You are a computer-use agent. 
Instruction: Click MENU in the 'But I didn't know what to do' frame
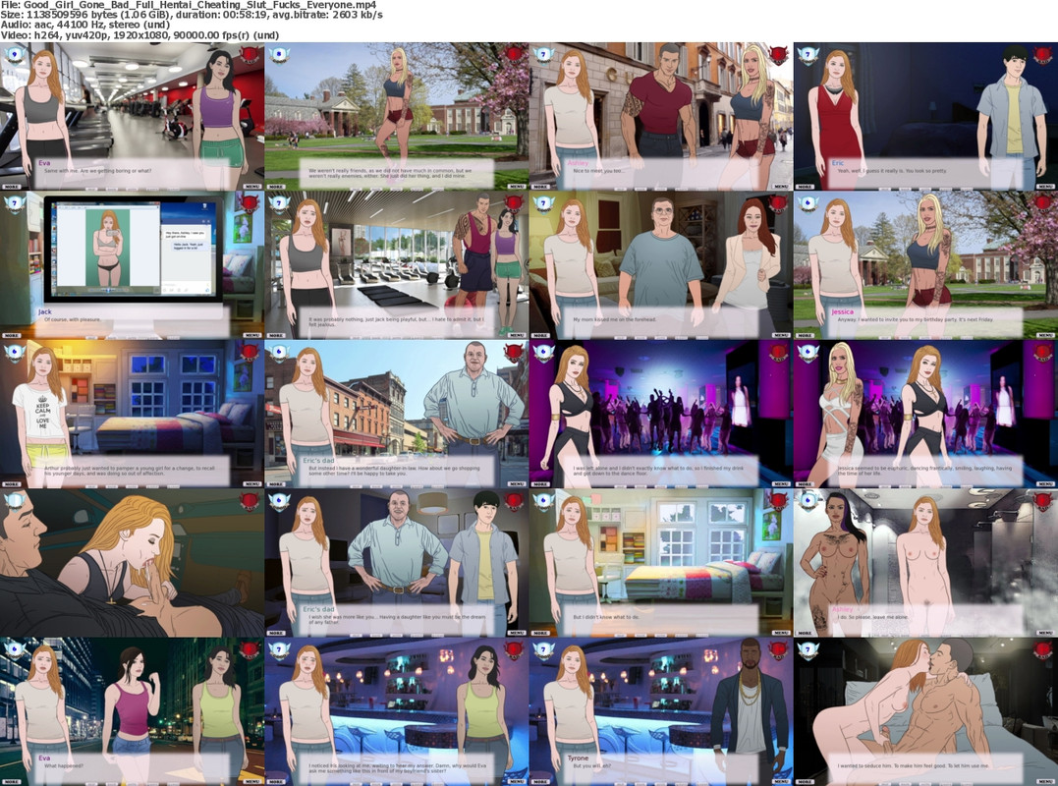click(781, 633)
